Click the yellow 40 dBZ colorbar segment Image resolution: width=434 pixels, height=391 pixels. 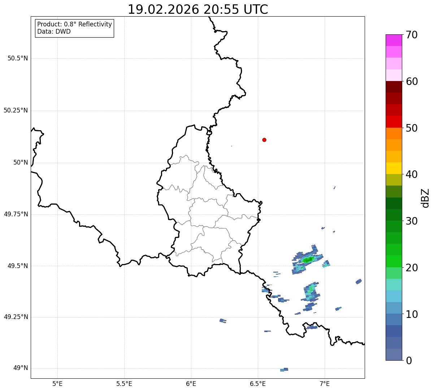tap(394, 168)
